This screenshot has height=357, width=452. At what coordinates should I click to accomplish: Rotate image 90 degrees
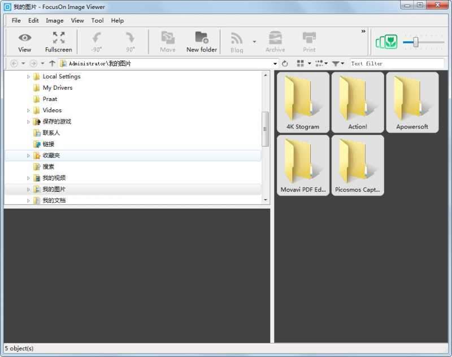(130, 41)
